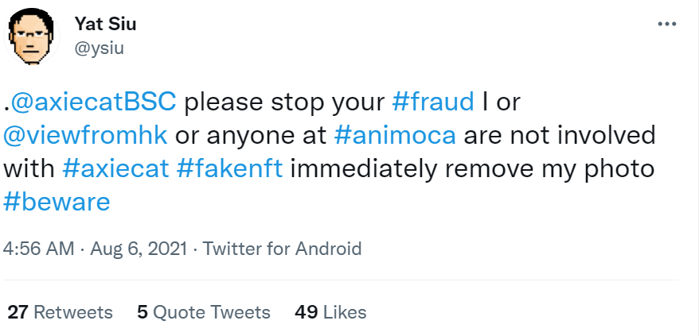Click the @ysiu handle under the name

(99, 48)
